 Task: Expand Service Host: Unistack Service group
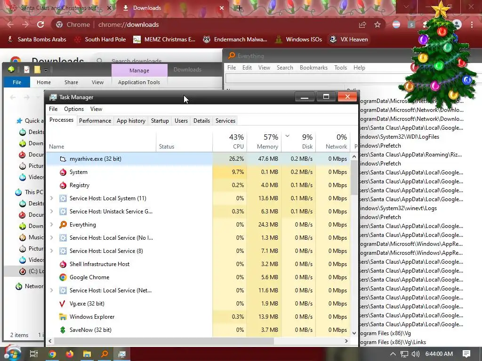pos(52,212)
